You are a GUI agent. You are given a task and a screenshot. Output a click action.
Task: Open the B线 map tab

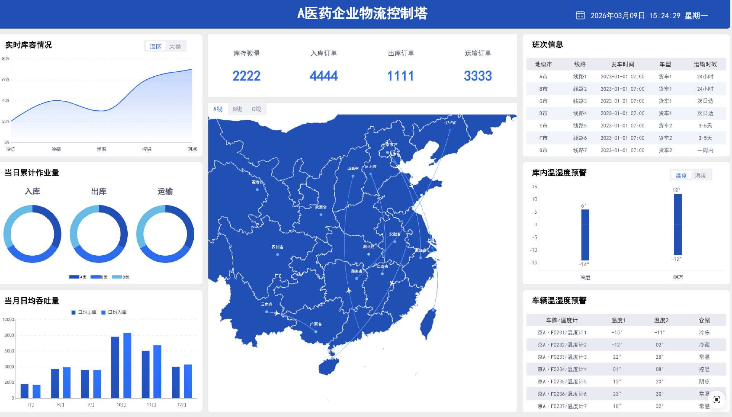pos(237,109)
